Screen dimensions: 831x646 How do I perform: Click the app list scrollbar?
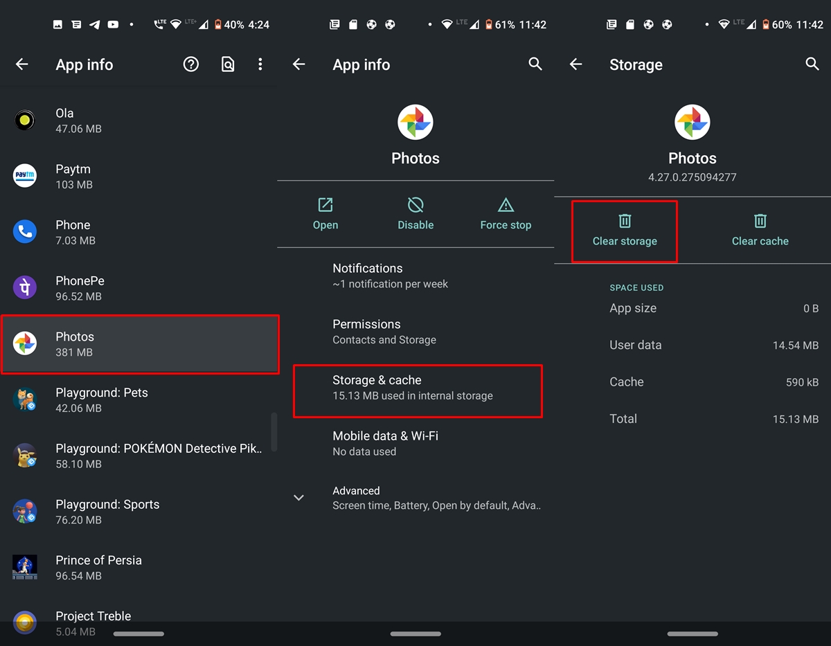(274, 432)
